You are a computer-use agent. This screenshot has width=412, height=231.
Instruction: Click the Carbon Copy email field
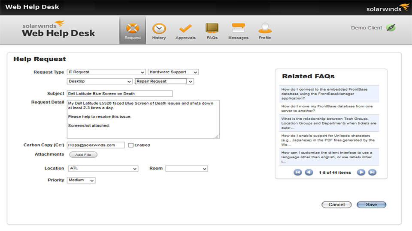coord(96,145)
